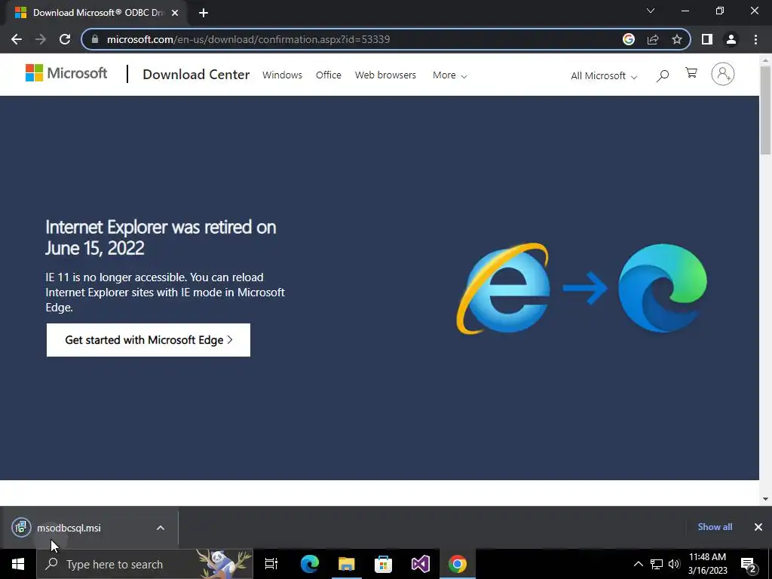This screenshot has height=579, width=772.
Task: Switch to Chrome on taskbar
Action: point(458,564)
